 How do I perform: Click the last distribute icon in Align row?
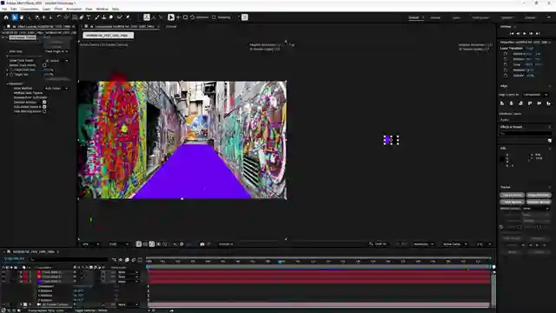tap(548, 103)
